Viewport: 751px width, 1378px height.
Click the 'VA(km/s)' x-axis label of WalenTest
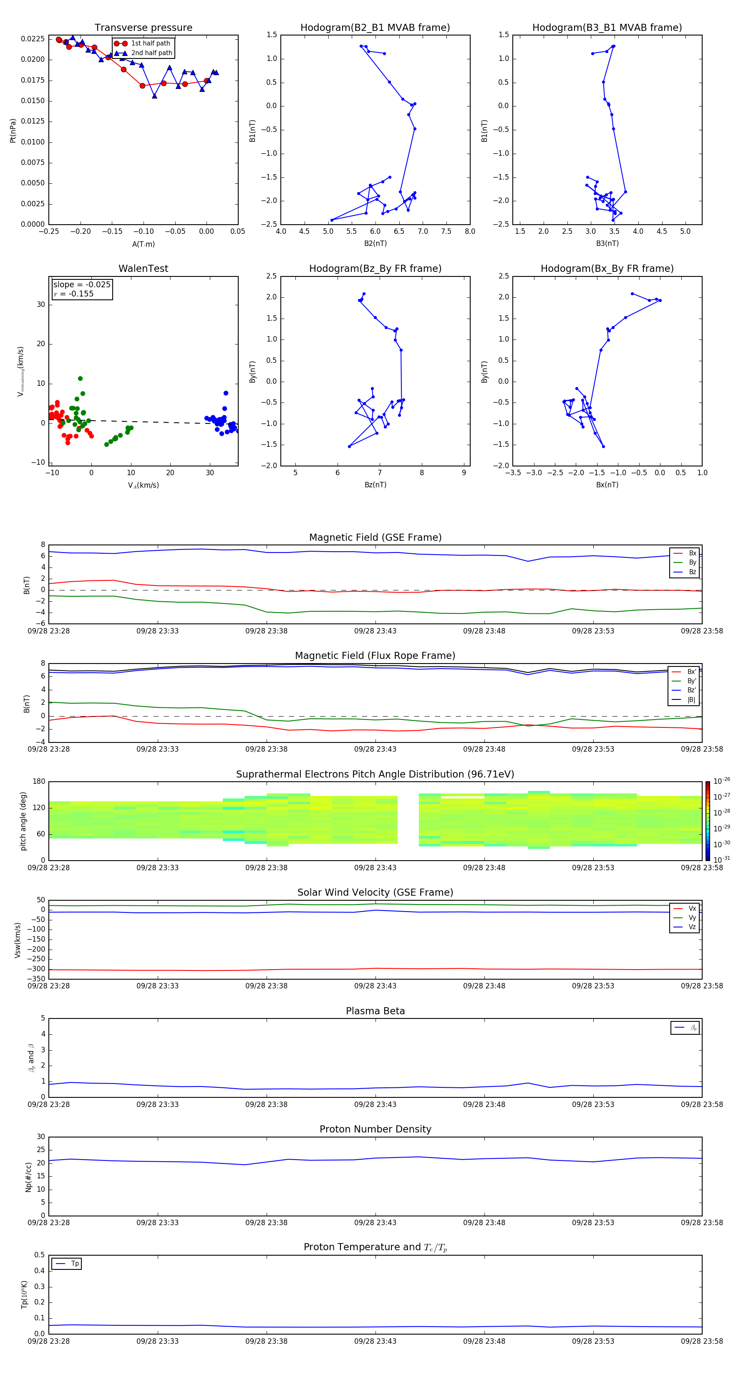click(x=143, y=485)
